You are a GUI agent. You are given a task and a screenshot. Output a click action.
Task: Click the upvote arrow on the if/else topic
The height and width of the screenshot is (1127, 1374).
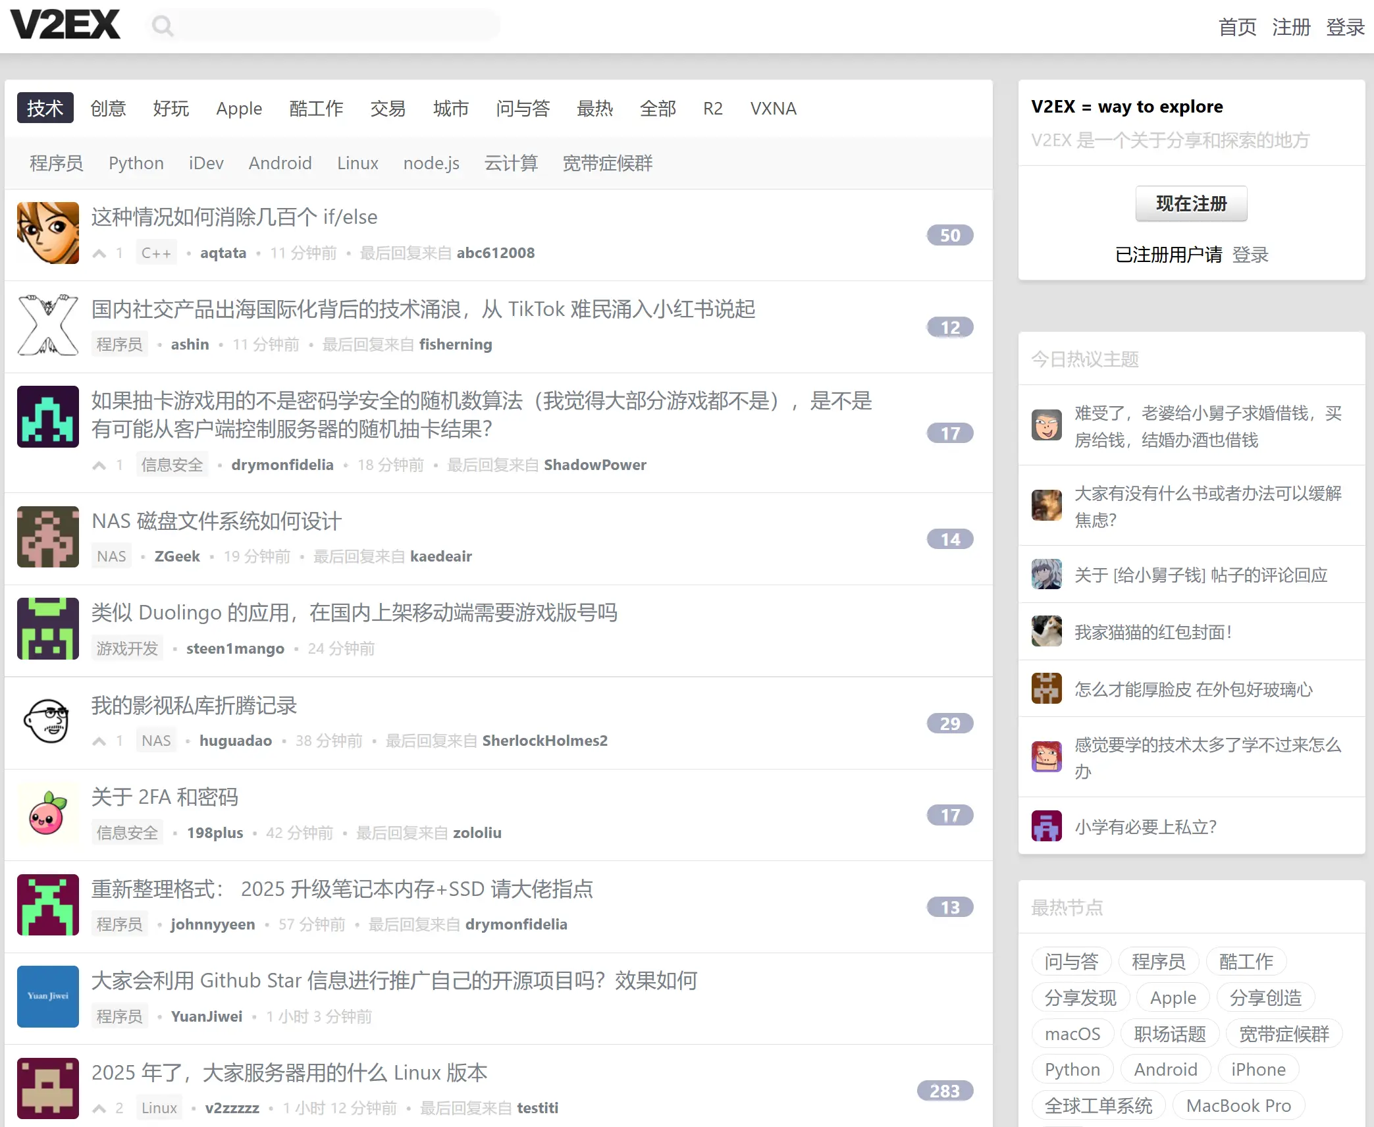[x=99, y=253]
